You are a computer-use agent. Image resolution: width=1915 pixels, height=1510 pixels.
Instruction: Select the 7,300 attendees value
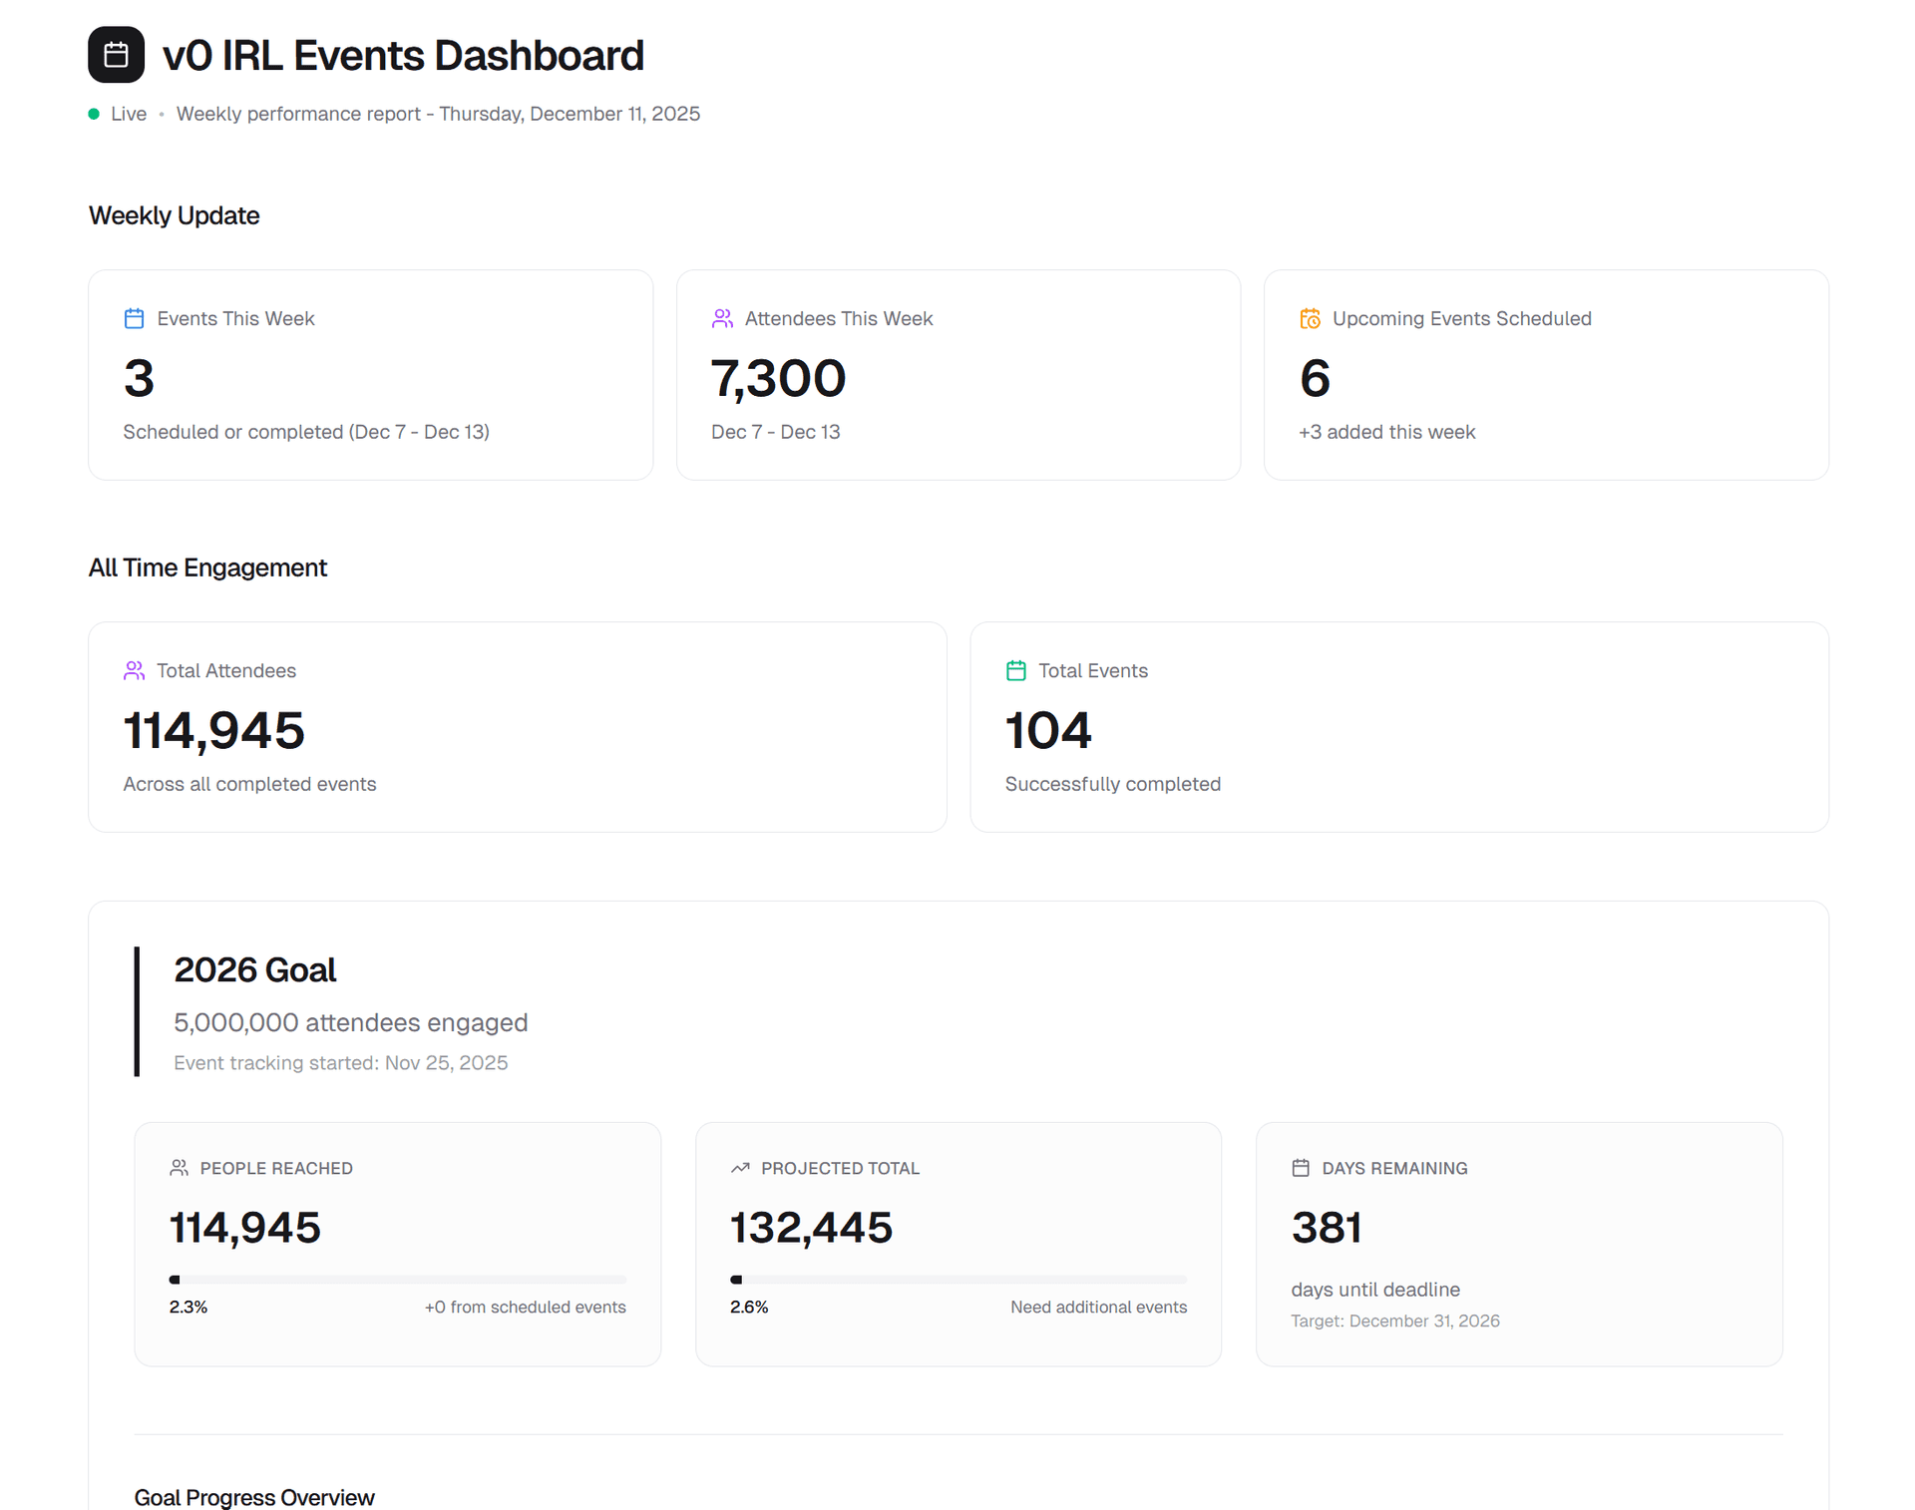pos(778,379)
